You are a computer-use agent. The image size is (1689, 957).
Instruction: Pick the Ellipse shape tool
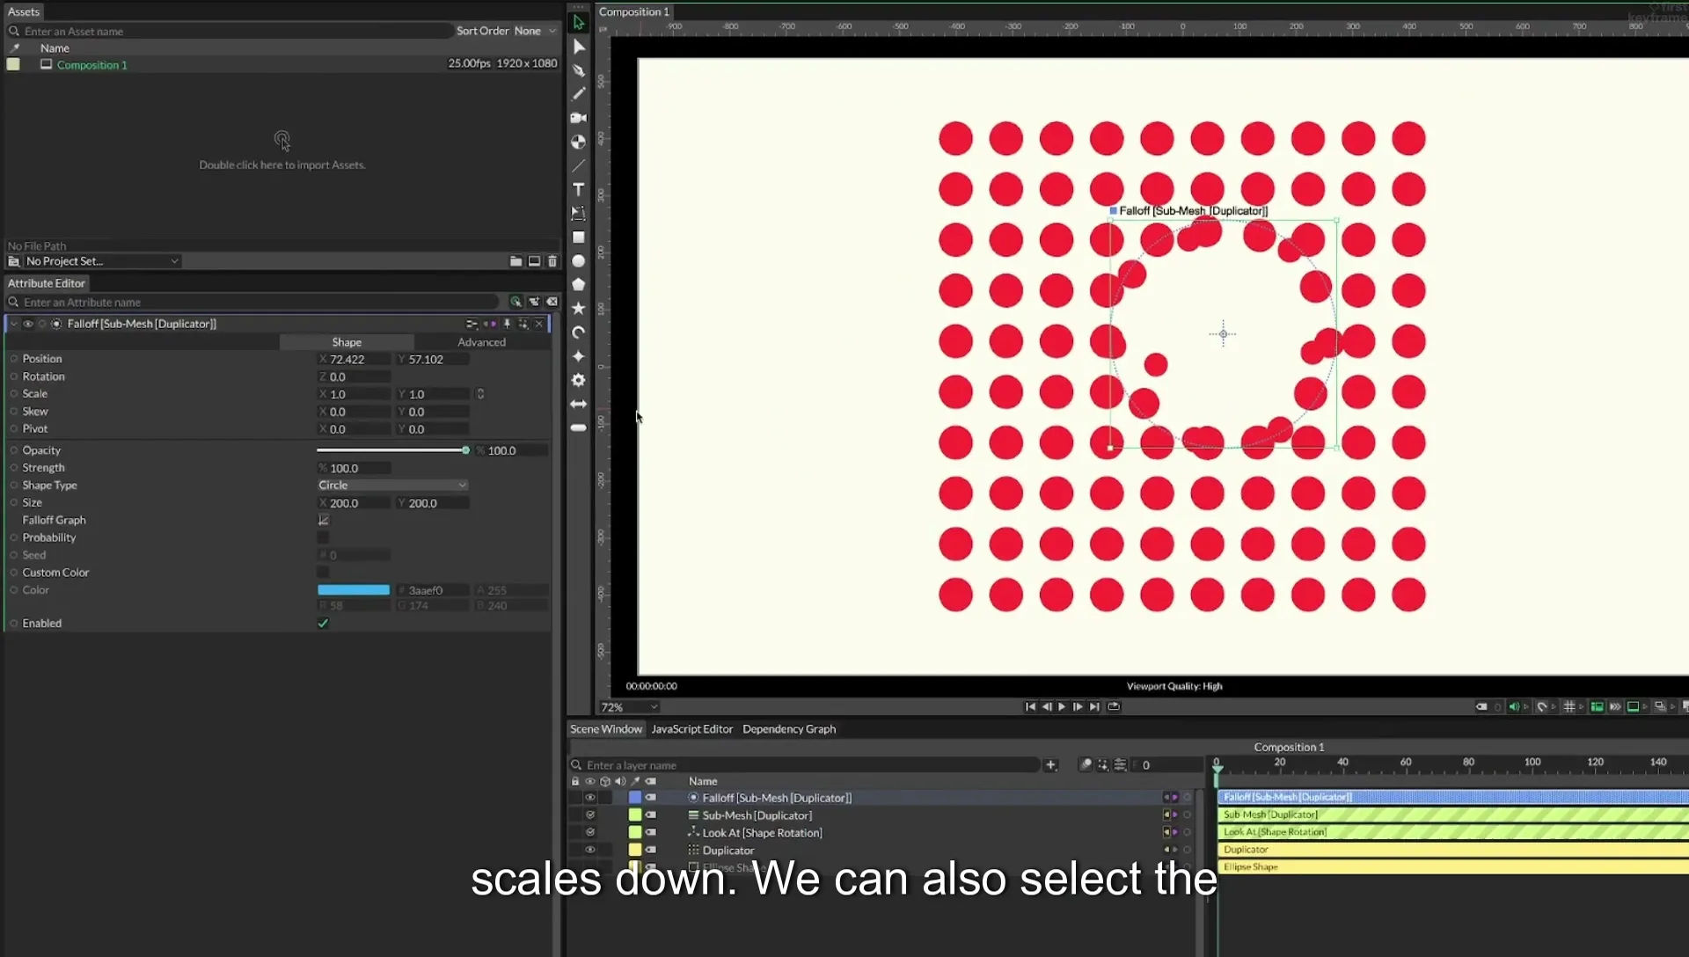pyautogui.click(x=579, y=261)
